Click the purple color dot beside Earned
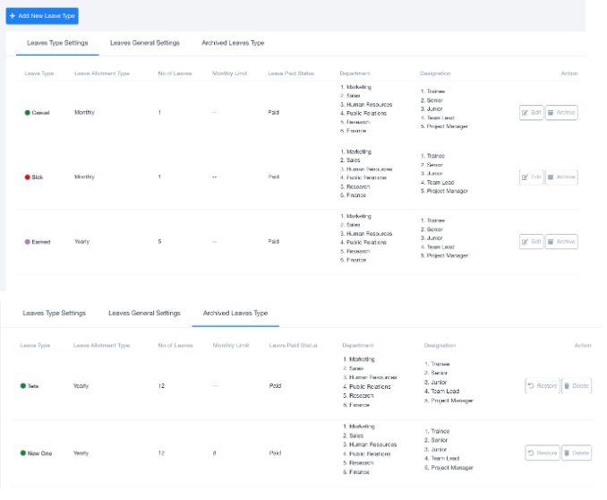The height and width of the screenshot is (500, 607). [28, 242]
